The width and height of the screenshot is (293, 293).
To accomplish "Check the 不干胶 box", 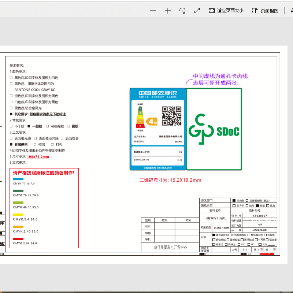I will coord(11,126).
